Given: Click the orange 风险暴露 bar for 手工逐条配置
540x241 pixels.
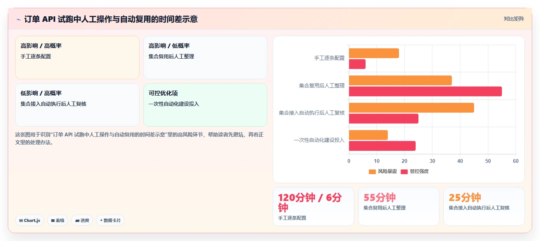Looking at the screenshot, I should pyautogui.click(x=374, y=53).
